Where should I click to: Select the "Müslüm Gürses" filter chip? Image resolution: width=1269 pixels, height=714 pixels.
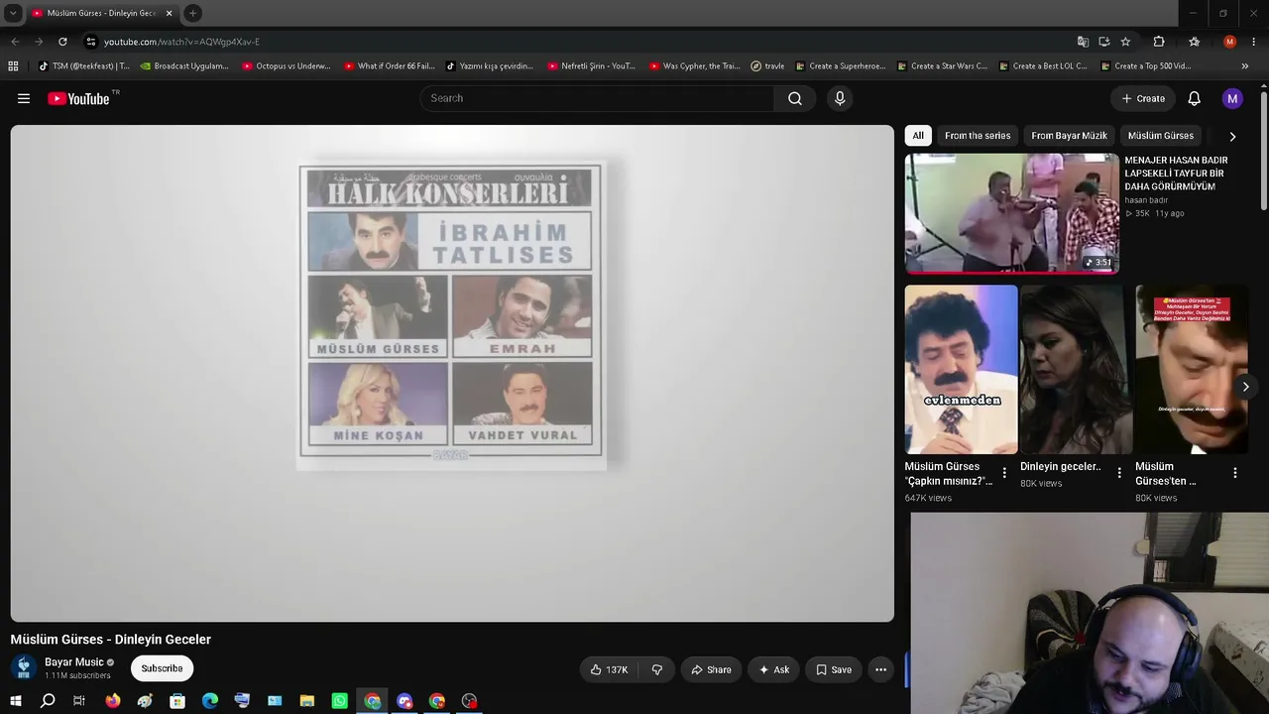pos(1161,136)
